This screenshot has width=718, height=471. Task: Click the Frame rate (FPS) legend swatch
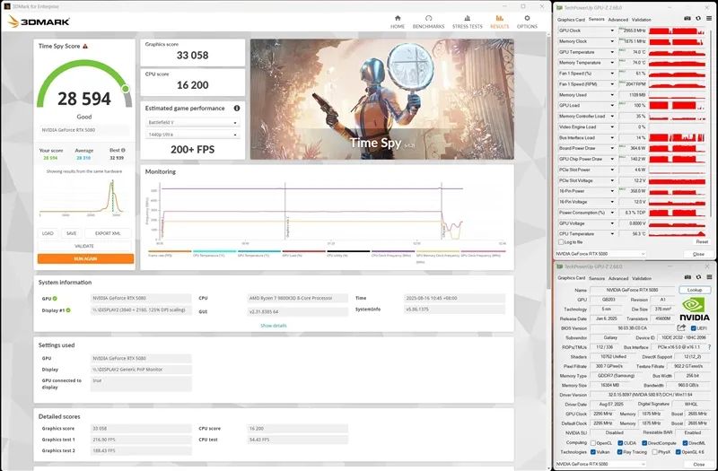[x=170, y=251]
